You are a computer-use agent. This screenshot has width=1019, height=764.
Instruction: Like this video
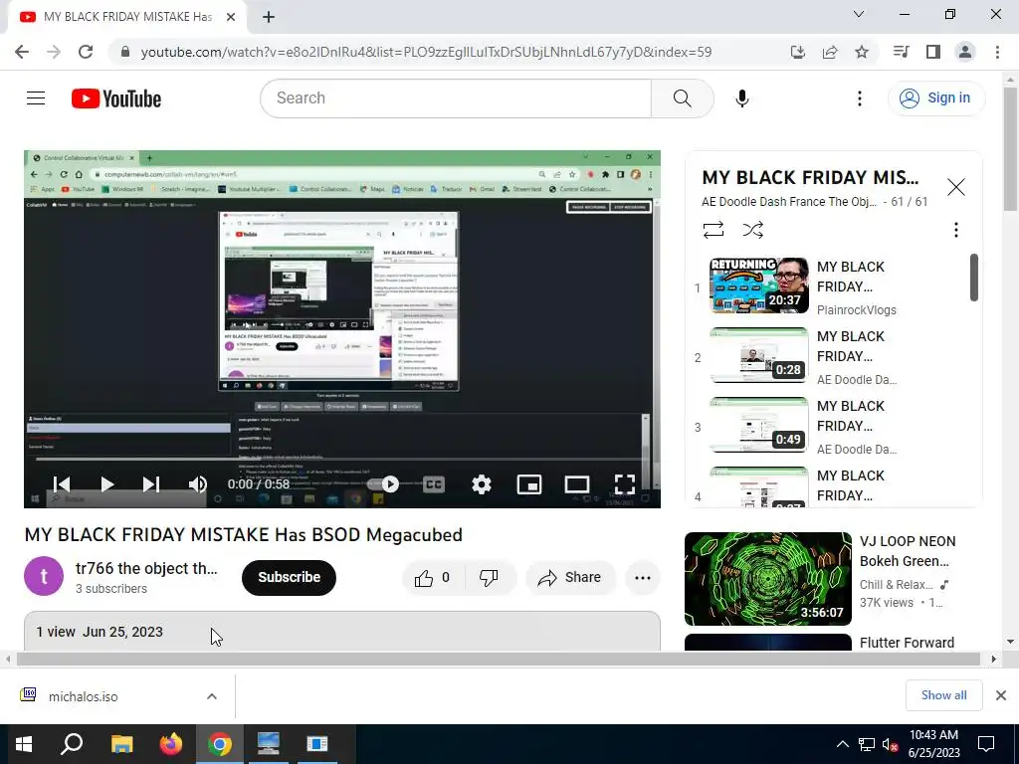(x=432, y=578)
